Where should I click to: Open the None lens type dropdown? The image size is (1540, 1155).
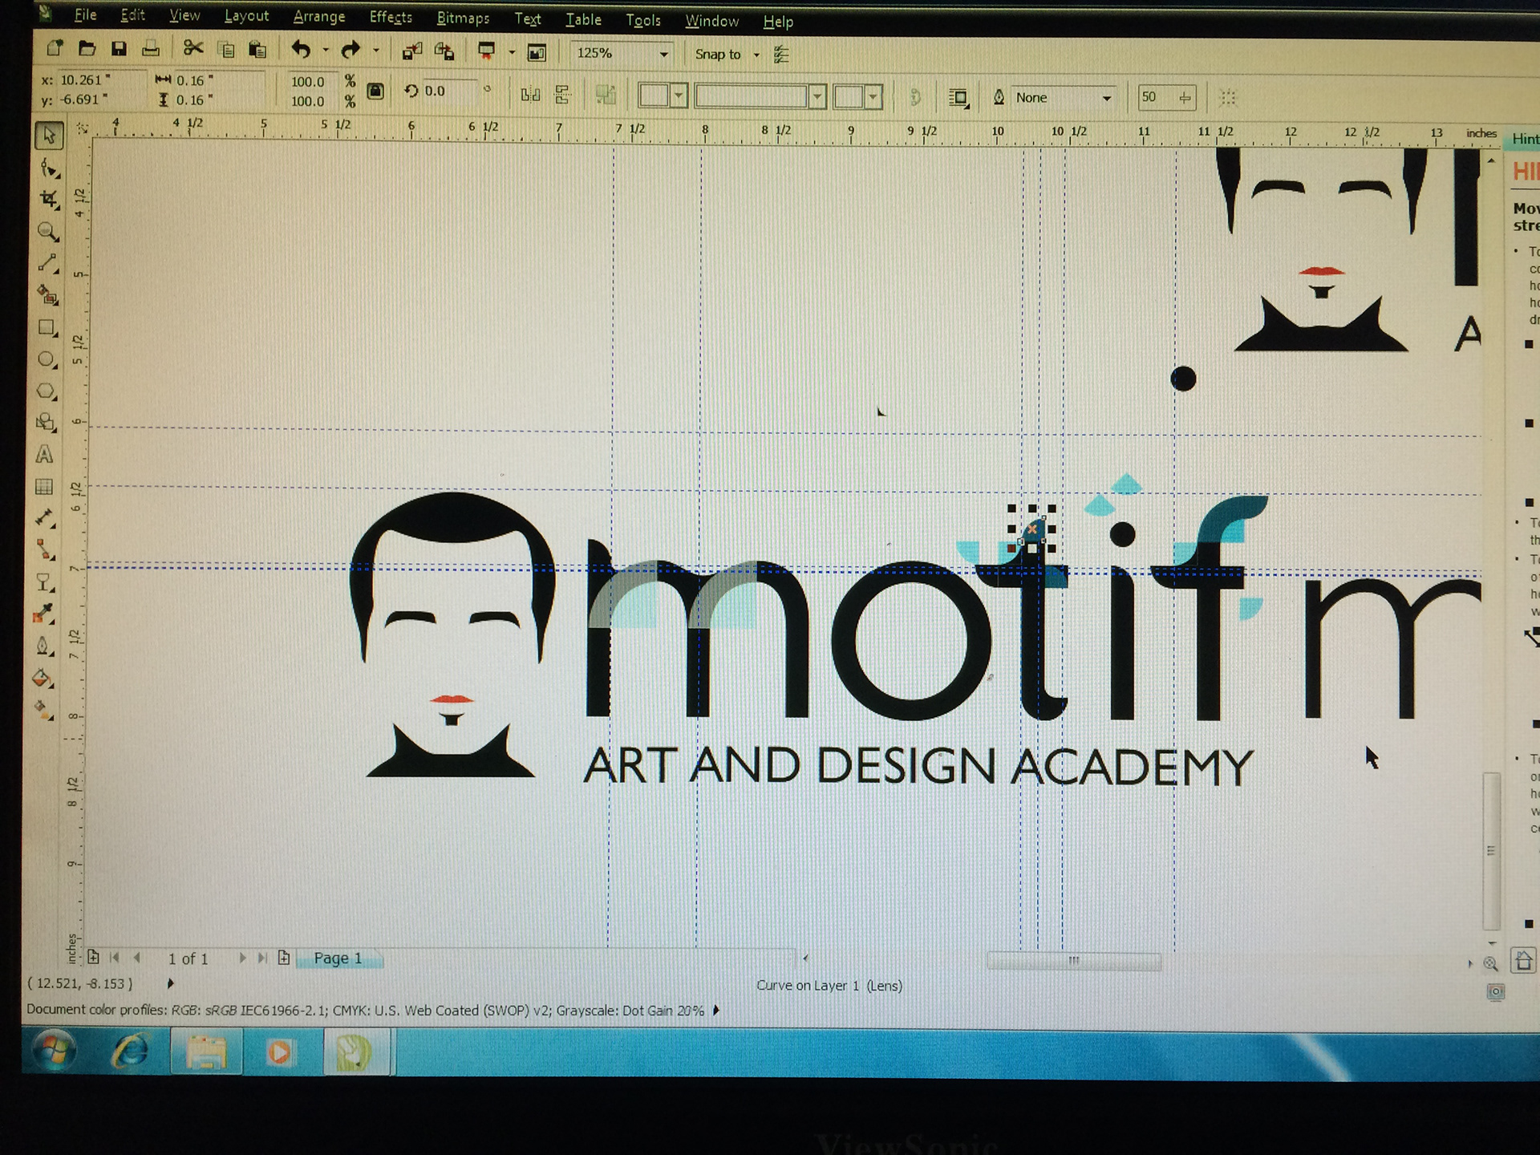coord(1106,98)
